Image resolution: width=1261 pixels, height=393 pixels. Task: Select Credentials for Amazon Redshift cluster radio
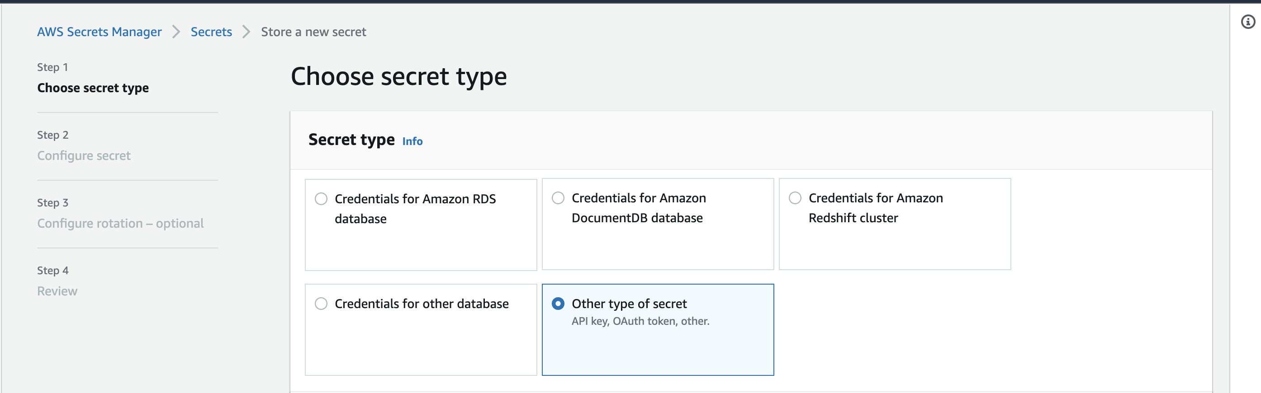(x=795, y=198)
